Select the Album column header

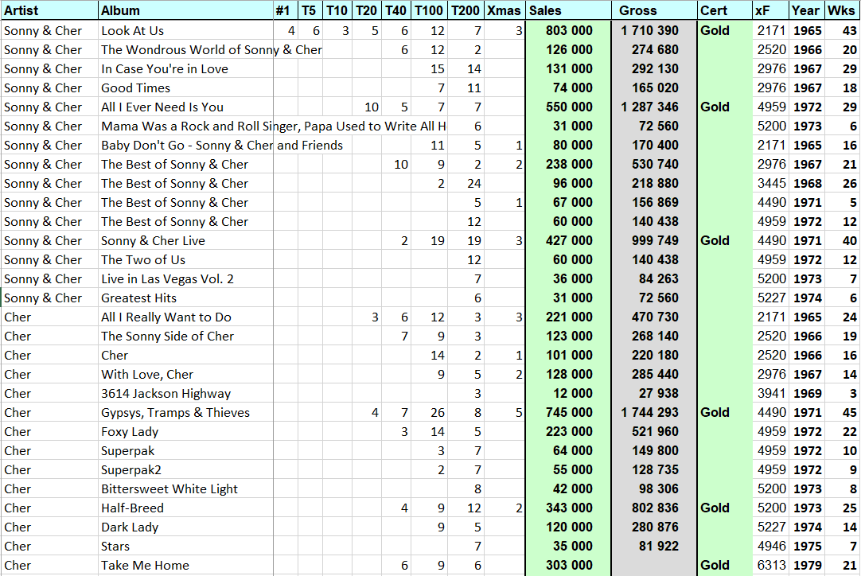[x=185, y=10]
